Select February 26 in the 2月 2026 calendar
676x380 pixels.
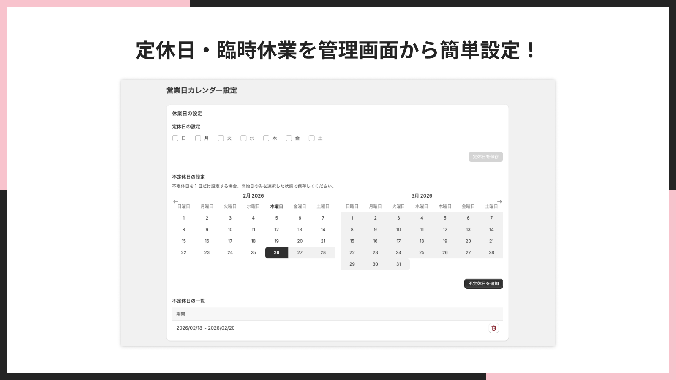pos(277,252)
